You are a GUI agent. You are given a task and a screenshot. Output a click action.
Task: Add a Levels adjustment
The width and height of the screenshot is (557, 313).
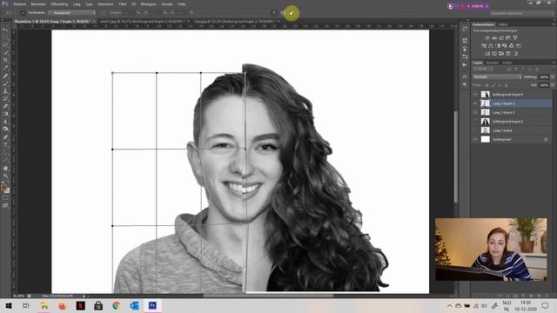494,38
